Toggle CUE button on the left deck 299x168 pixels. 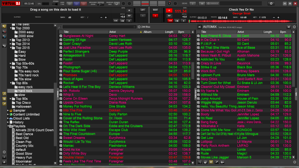click(116, 22)
